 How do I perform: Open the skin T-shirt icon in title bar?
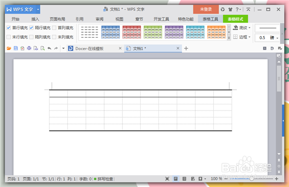point(230,10)
